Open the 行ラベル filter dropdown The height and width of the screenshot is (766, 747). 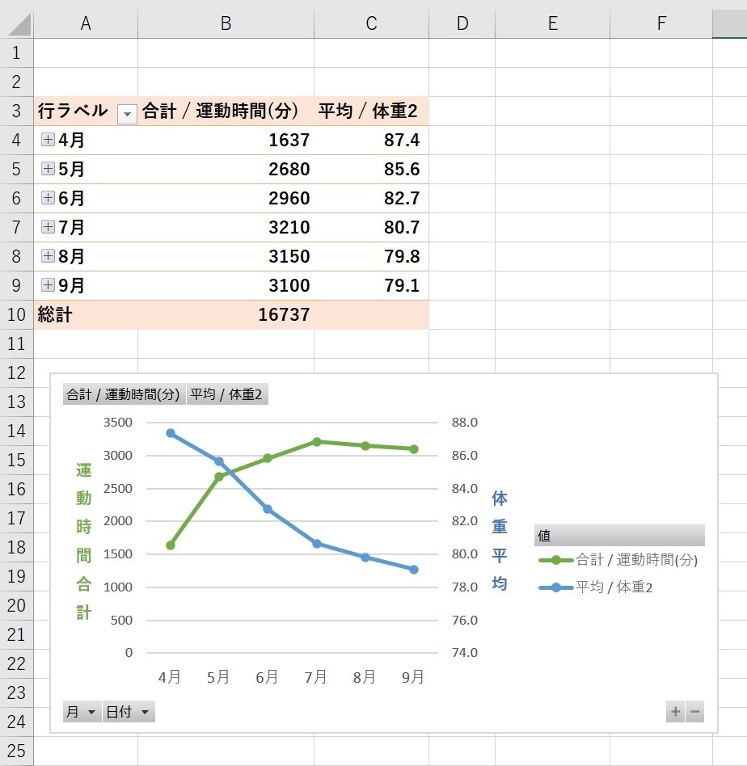127,114
